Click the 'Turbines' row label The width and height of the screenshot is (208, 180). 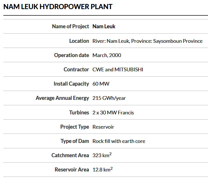[79, 112]
